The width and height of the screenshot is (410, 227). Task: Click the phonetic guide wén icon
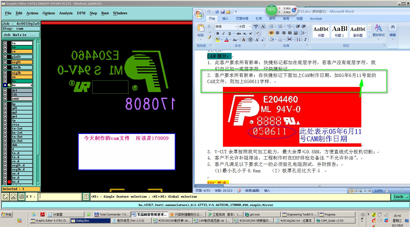256,27
